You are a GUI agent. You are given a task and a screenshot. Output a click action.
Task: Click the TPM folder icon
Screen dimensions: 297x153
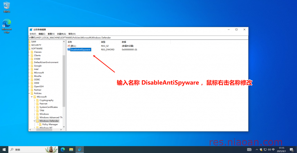point(37,110)
